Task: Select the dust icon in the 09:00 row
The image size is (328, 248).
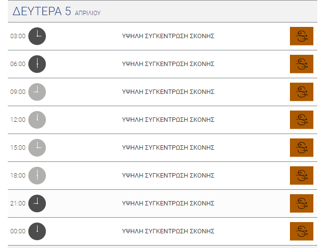Action: (302, 92)
